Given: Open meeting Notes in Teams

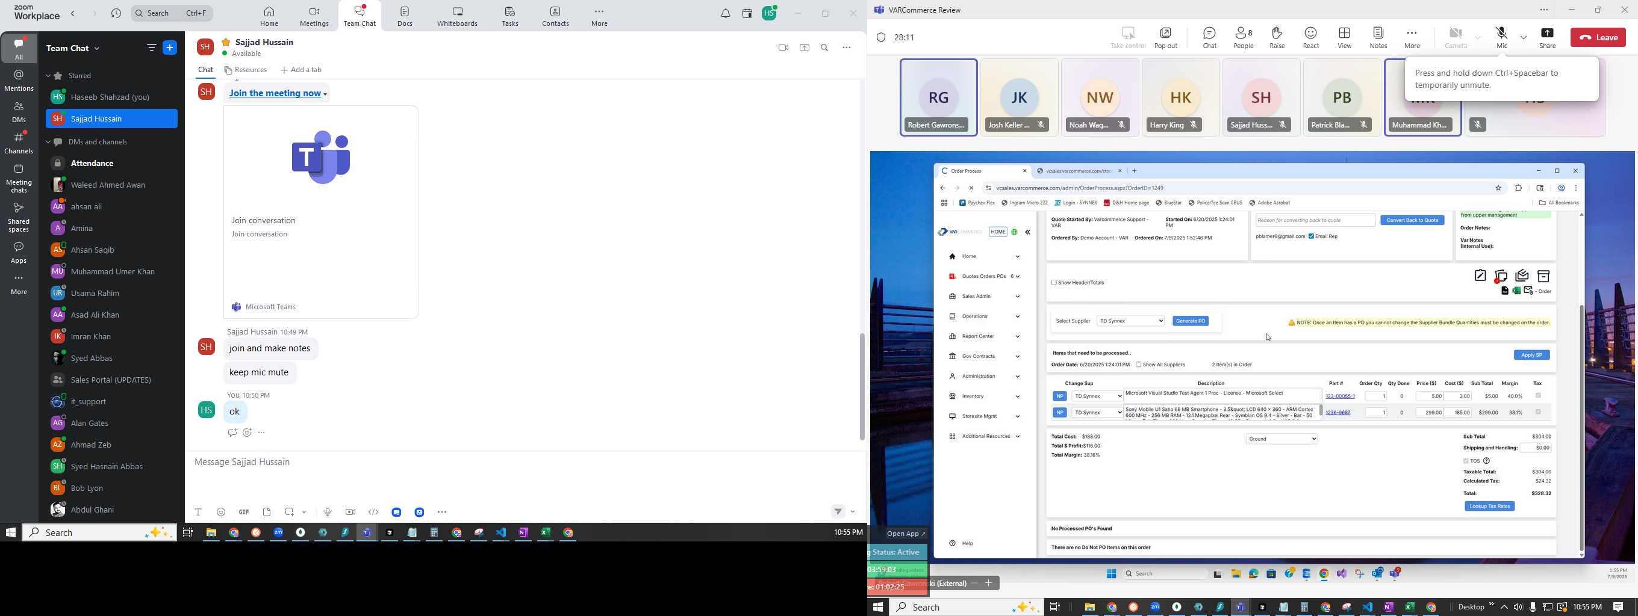Looking at the screenshot, I should click(1378, 37).
